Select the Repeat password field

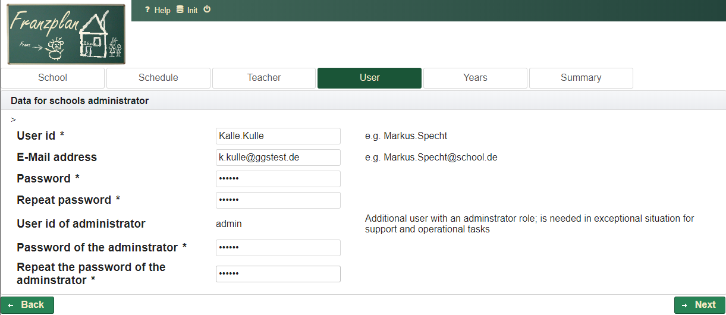point(278,200)
